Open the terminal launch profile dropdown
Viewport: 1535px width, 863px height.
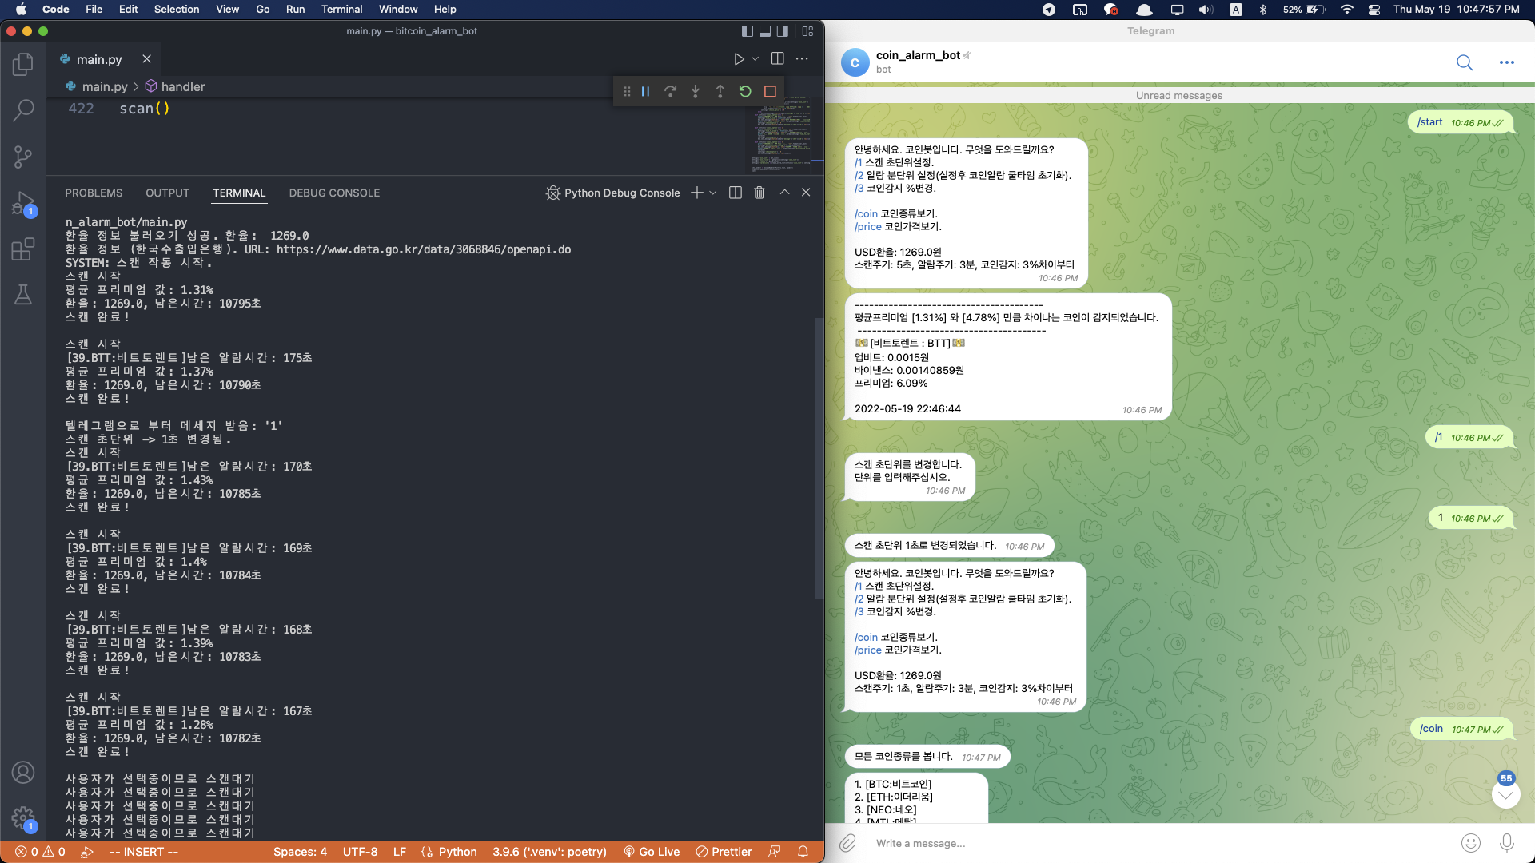click(713, 193)
